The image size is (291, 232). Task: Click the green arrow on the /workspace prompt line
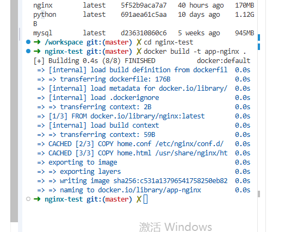pyautogui.click(x=37, y=42)
